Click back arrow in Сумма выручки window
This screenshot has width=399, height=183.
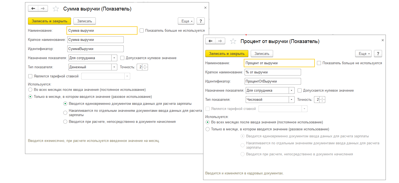[33, 9]
